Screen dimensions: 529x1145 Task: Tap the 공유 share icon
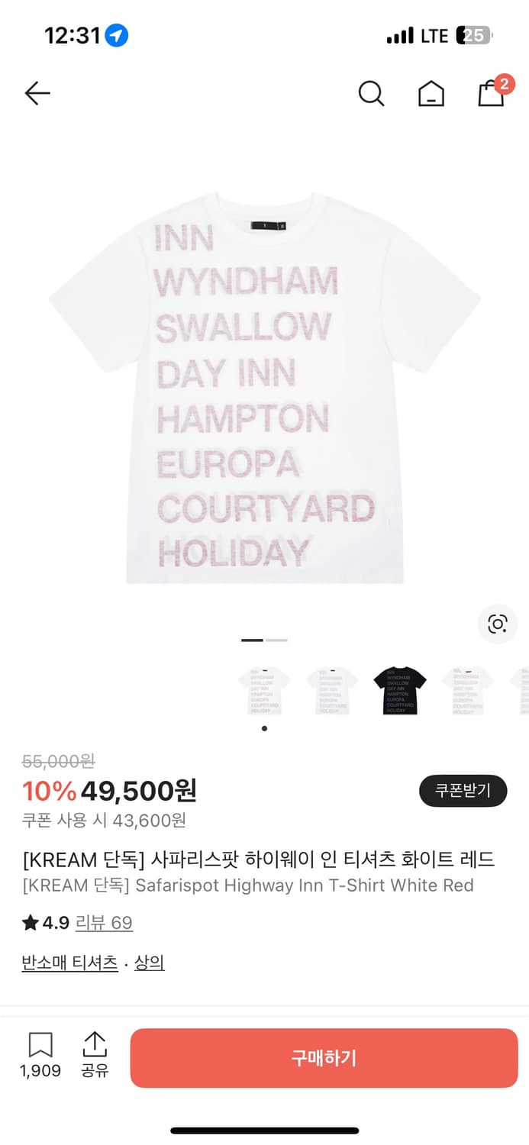95,1055
